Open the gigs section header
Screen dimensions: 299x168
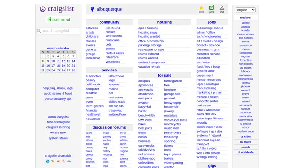(x=212, y=166)
